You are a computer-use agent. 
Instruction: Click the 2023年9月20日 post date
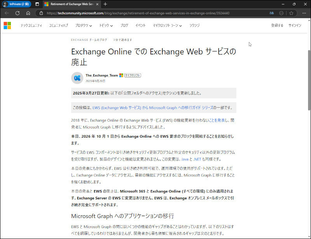[x=95, y=81]
